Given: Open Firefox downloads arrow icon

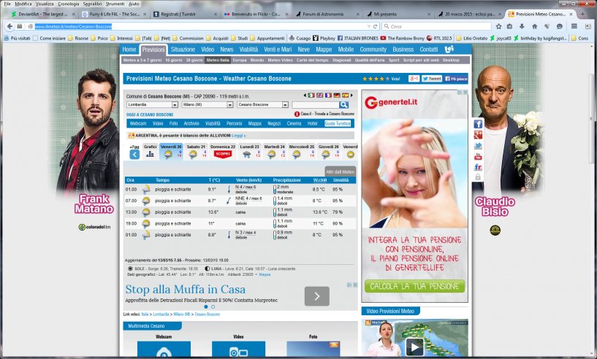Looking at the screenshot, I should pyautogui.click(x=522, y=26).
